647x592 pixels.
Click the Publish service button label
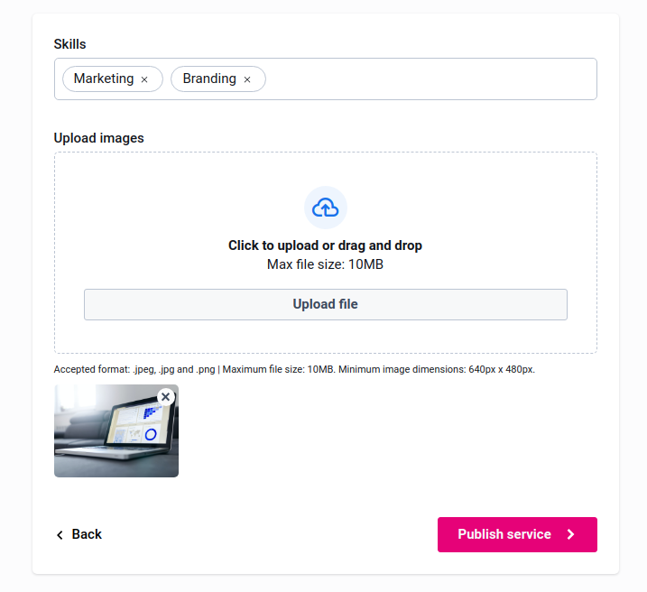pyautogui.click(x=504, y=534)
